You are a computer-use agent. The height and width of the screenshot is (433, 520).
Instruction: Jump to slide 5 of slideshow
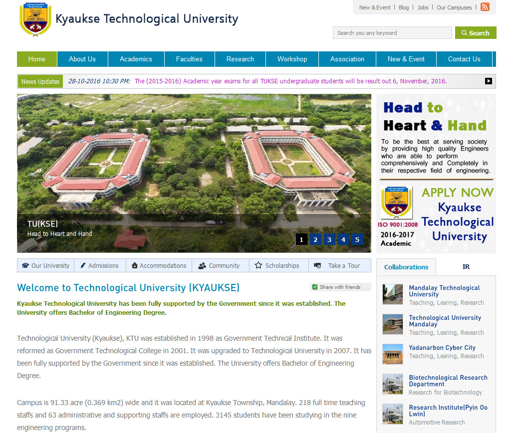(357, 239)
